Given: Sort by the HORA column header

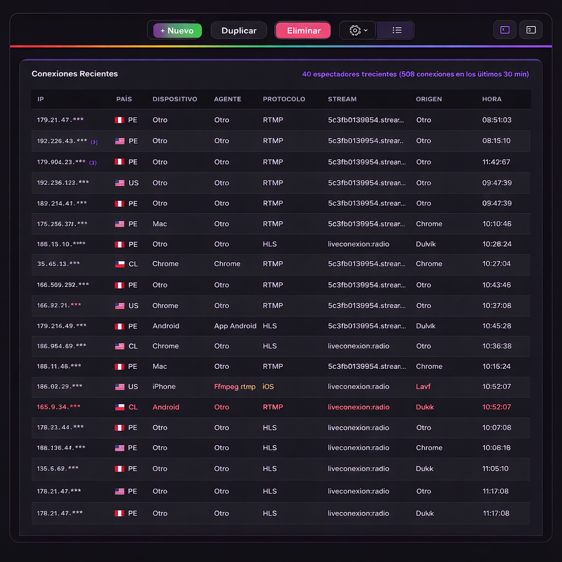Looking at the screenshot, I should [x=491, y=99].
